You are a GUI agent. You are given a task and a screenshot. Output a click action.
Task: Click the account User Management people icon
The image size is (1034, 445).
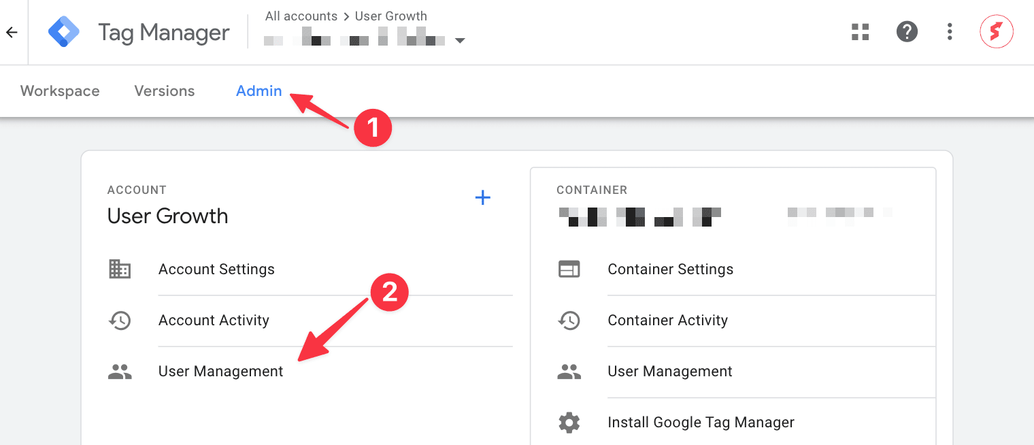point(120,371)
